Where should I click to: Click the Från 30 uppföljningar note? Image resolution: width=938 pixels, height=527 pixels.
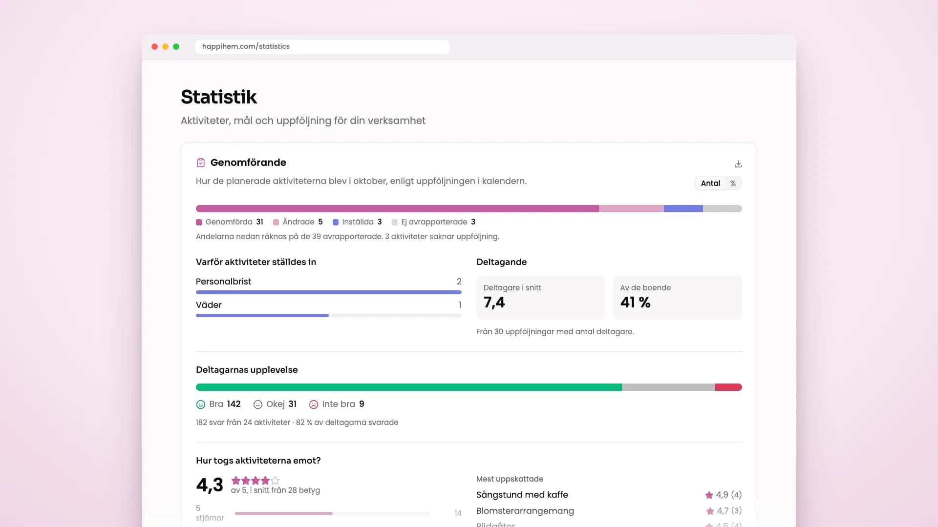click(x=555, y=332)
